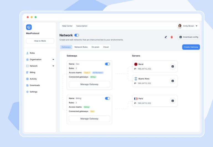Click Billing connected gateway tag on Dev

(x=93, y=77)
